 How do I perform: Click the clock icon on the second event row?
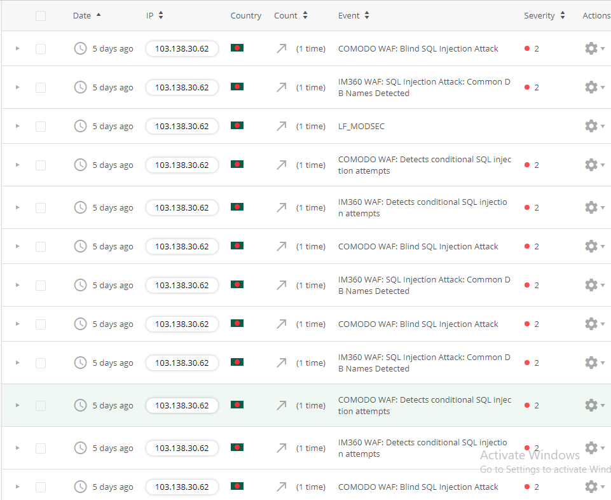coord(80,87)
